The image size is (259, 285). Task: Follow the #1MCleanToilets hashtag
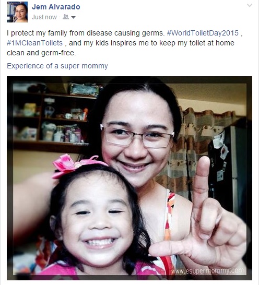pos(35,43)
